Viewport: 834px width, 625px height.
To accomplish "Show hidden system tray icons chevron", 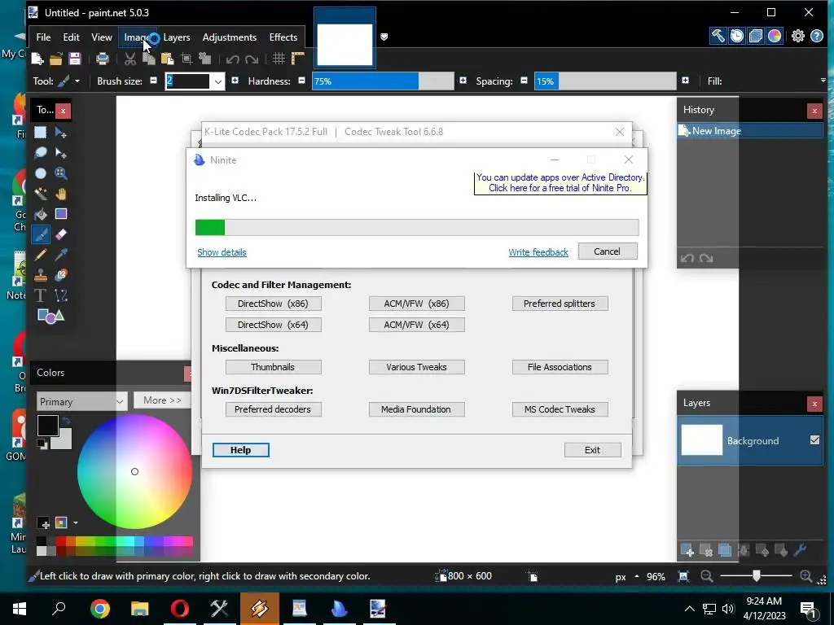I will 689,609.
